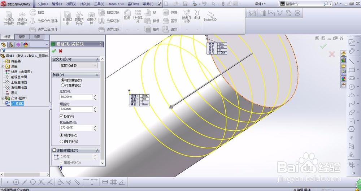Select Front Plane (前视基准面) in the tree
The width and height of the screenshot is (361, 191).
pyautogui.click(x=19, y=77)
